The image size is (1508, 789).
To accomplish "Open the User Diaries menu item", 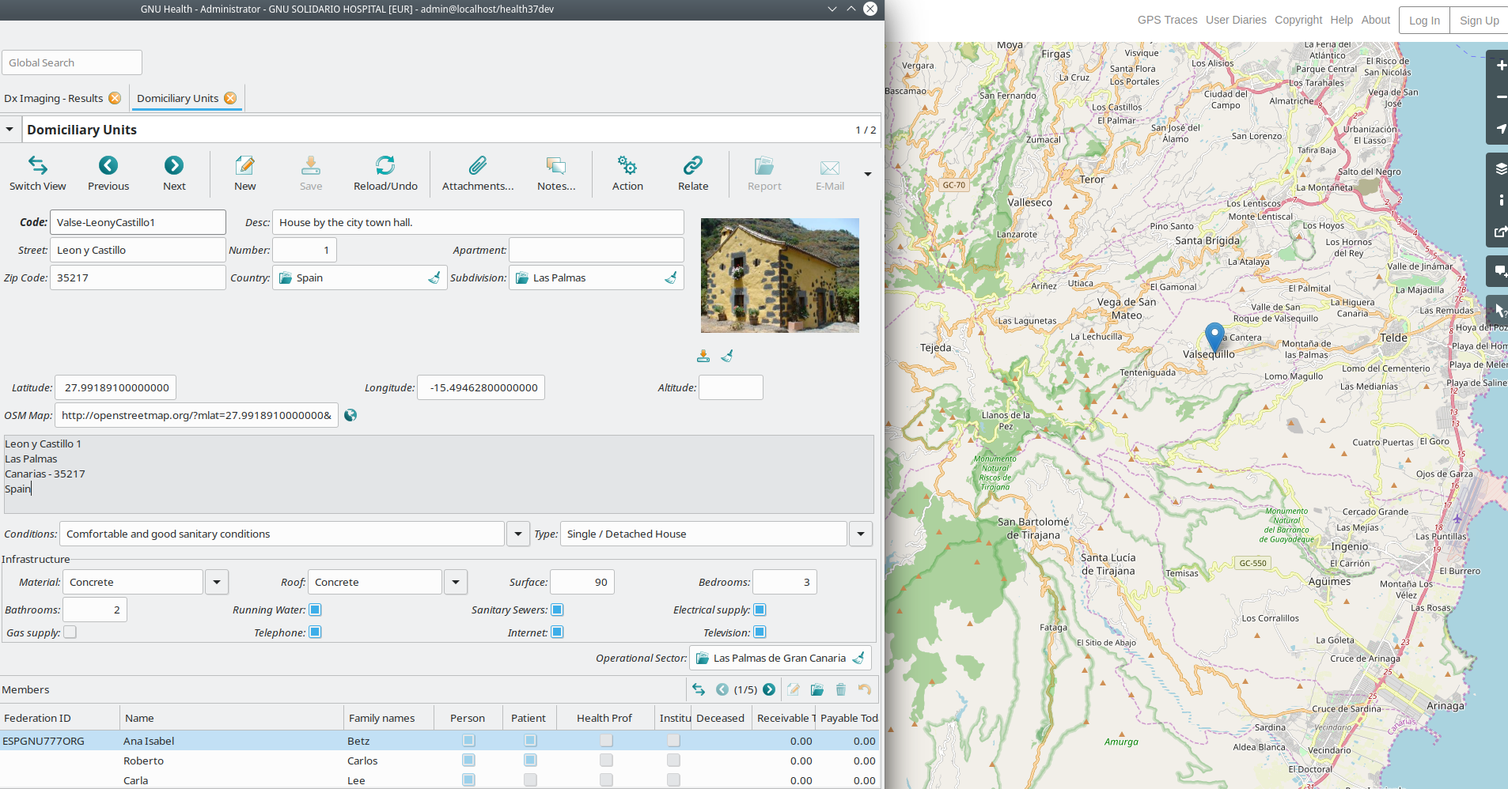I will (1236, 20).
